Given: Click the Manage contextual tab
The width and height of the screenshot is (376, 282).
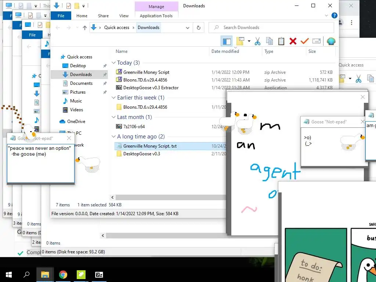Looking at the screenshot, I should 156,7.
